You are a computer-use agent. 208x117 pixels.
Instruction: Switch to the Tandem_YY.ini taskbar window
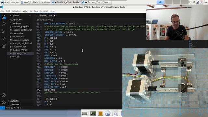[66, 2]
